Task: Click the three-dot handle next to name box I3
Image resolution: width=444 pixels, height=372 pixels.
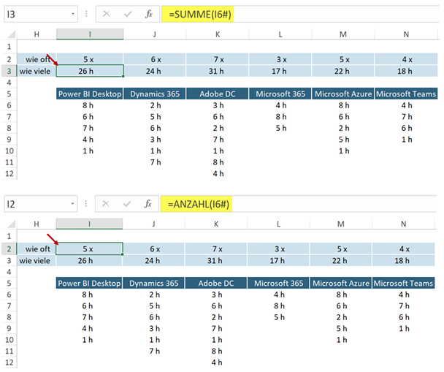Action: pyautogui.click(x=86, y=14)
